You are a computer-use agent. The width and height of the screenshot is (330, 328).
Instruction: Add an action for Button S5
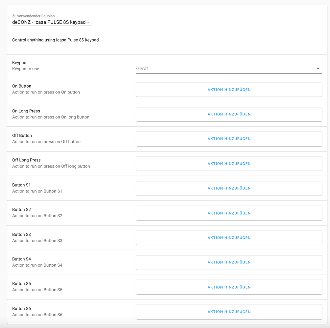(x=229, y=287)
